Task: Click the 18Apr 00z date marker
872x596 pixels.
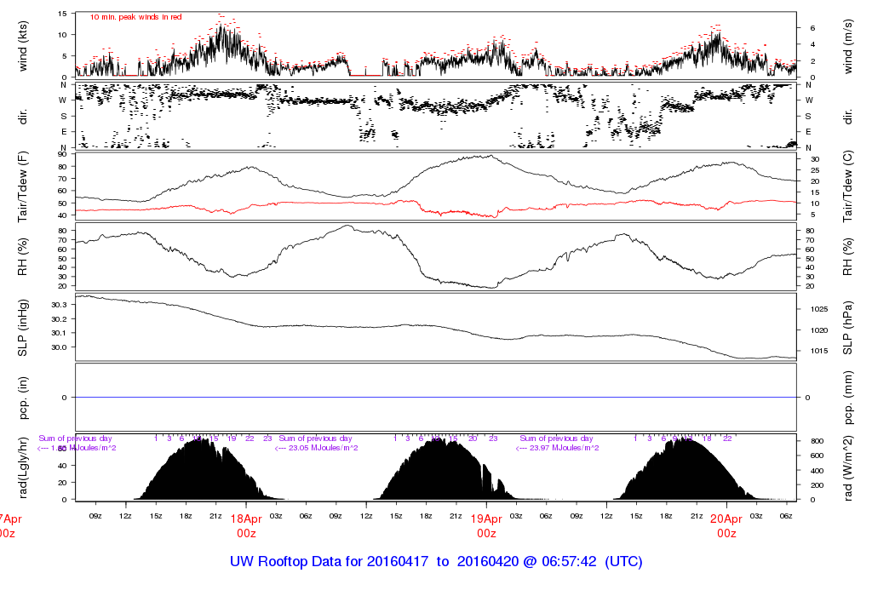Action: (x=246, y=526)
